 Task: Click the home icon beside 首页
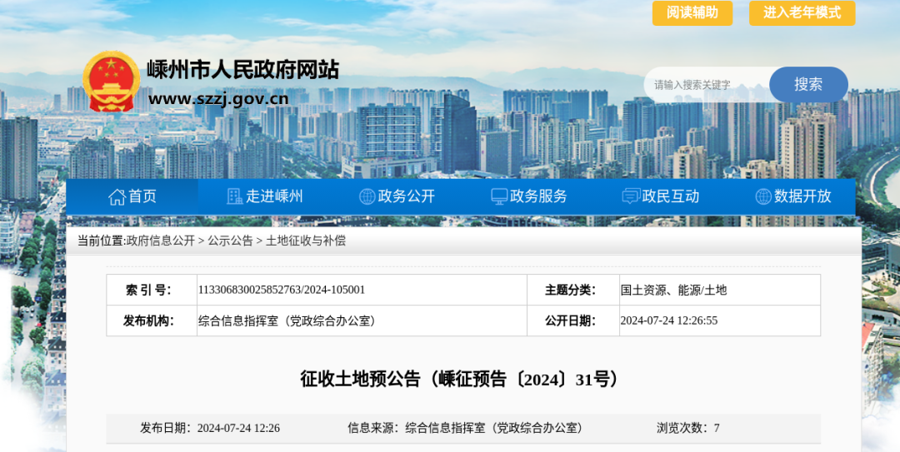pos(117,196)
